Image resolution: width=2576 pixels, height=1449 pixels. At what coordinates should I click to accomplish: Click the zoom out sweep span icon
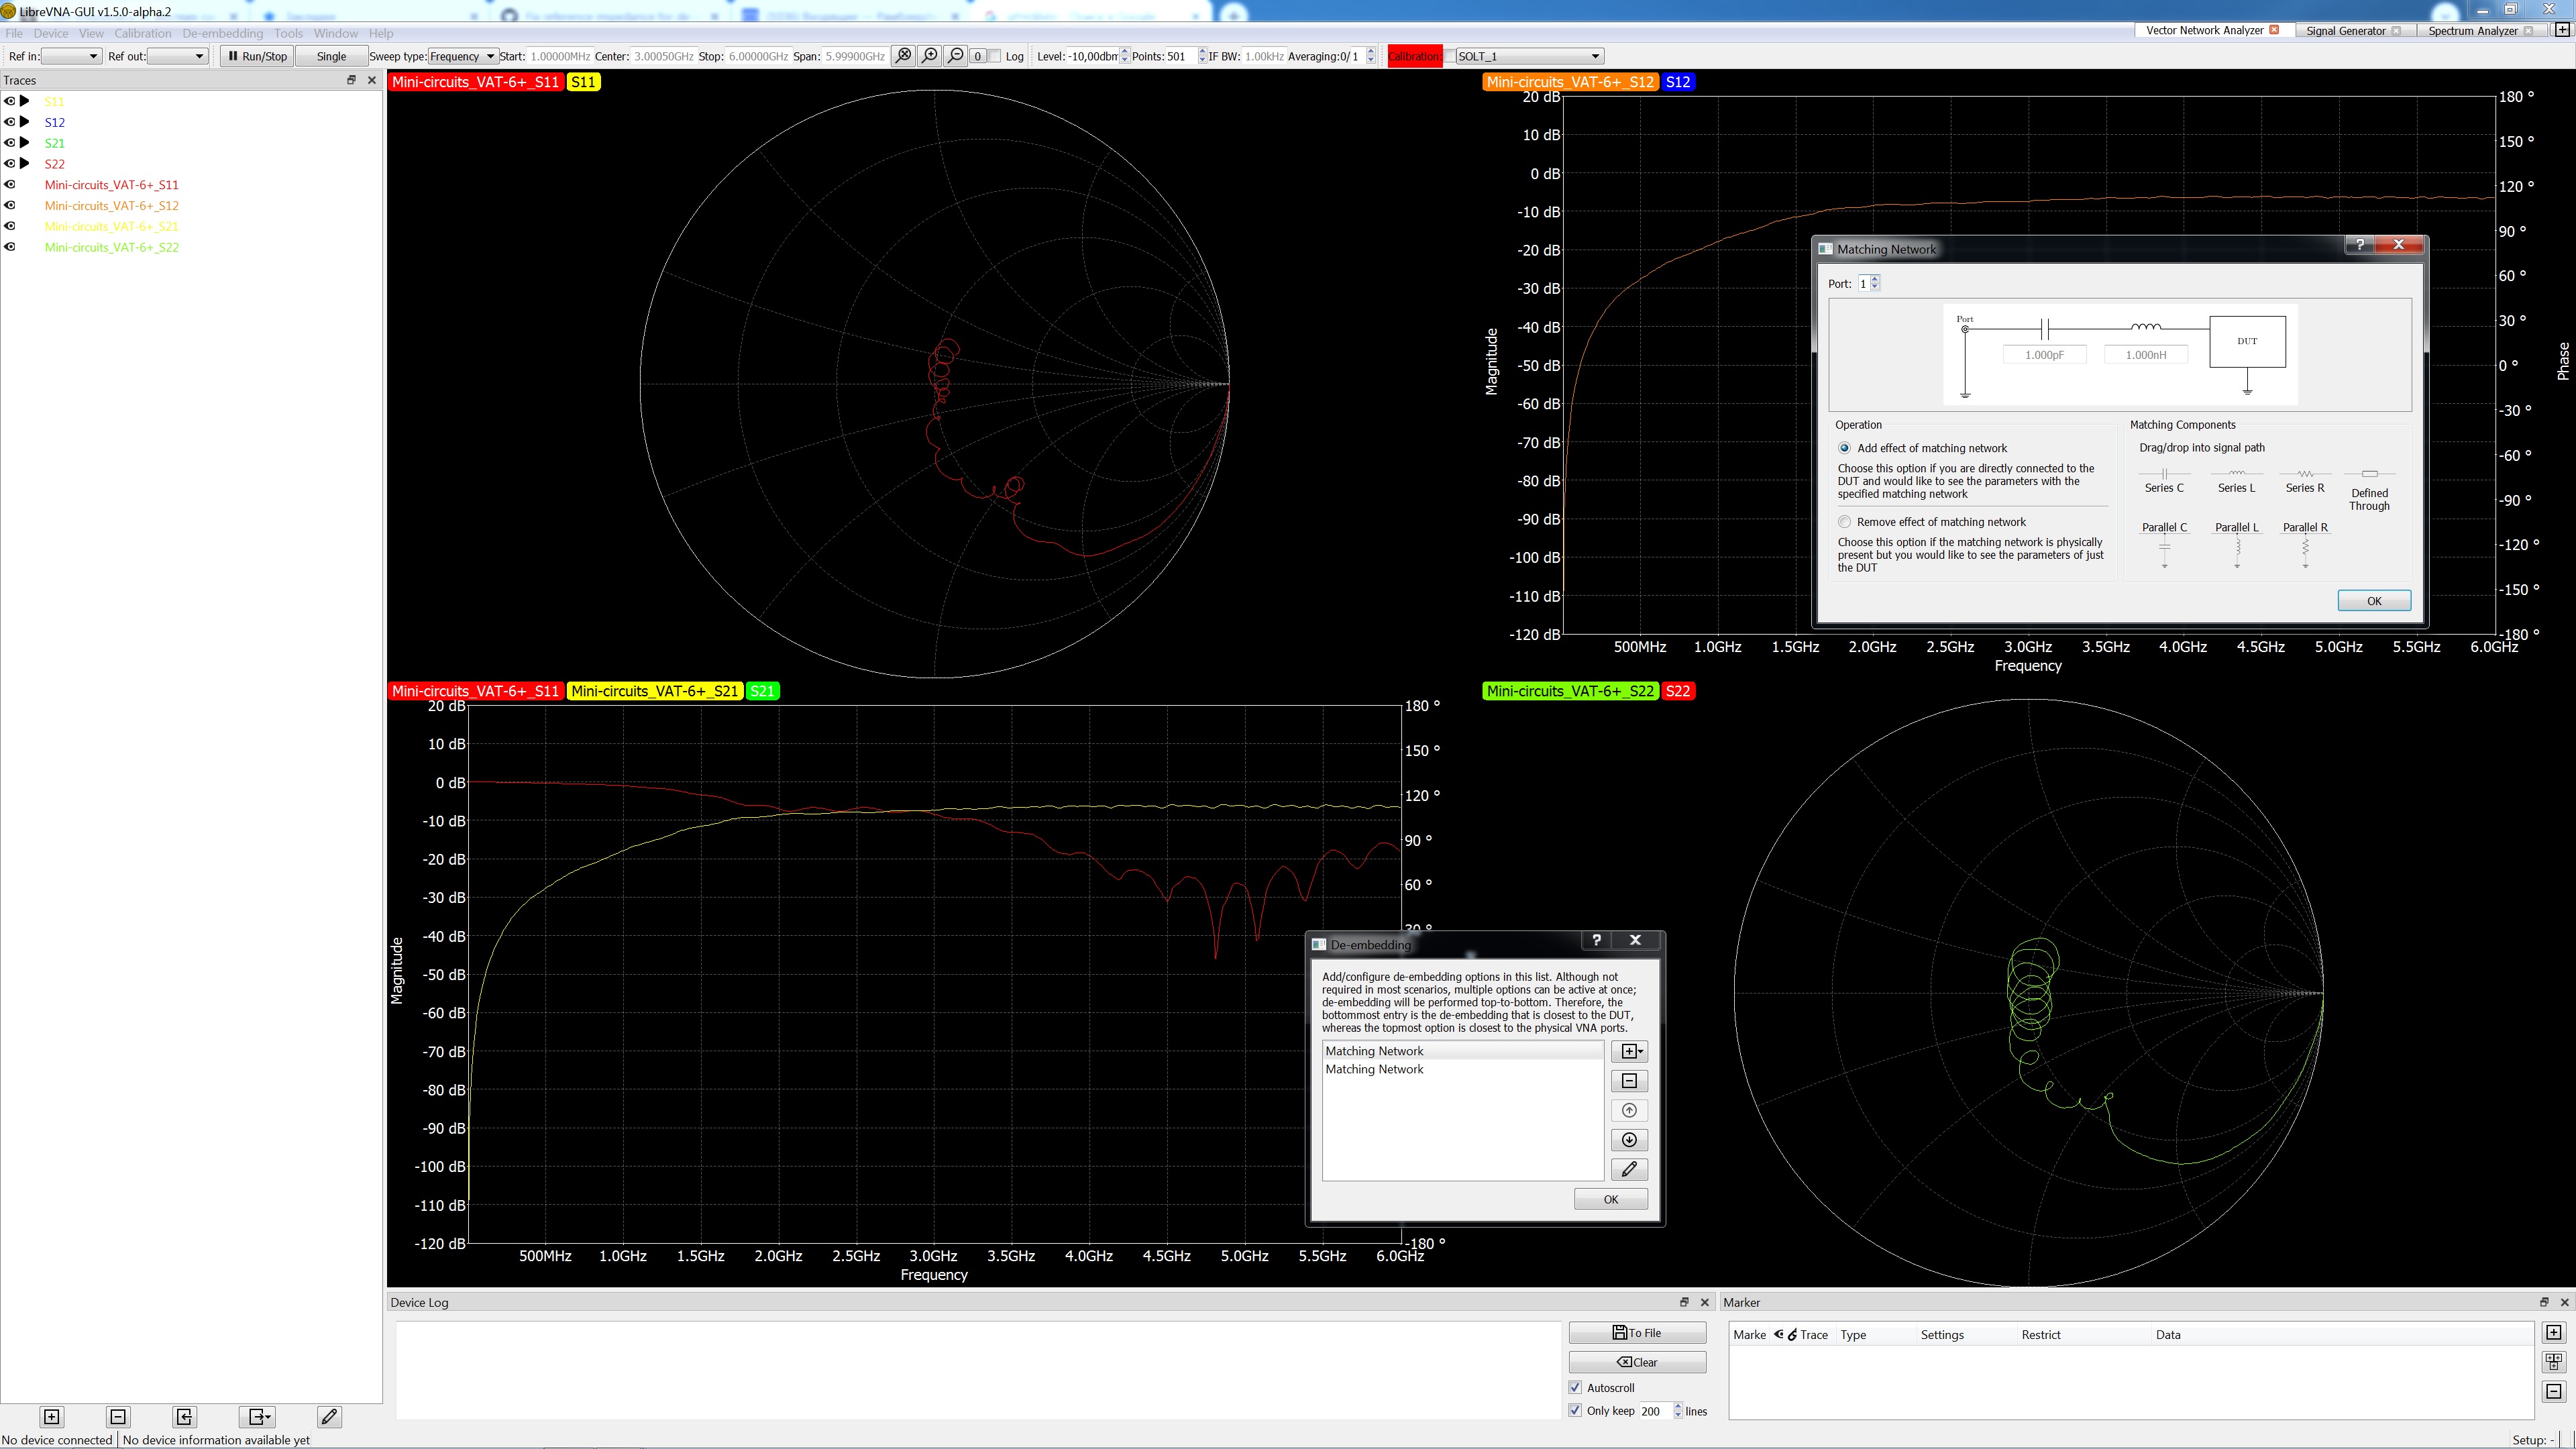(956, 56)
